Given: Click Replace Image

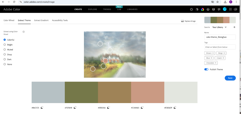Looking at the screenshot, I should point(188,21).
